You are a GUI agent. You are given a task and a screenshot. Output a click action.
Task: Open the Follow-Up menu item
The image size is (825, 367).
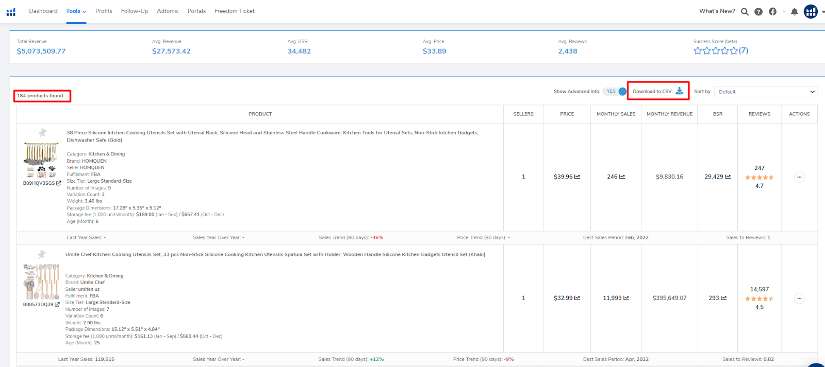[135, 11]
